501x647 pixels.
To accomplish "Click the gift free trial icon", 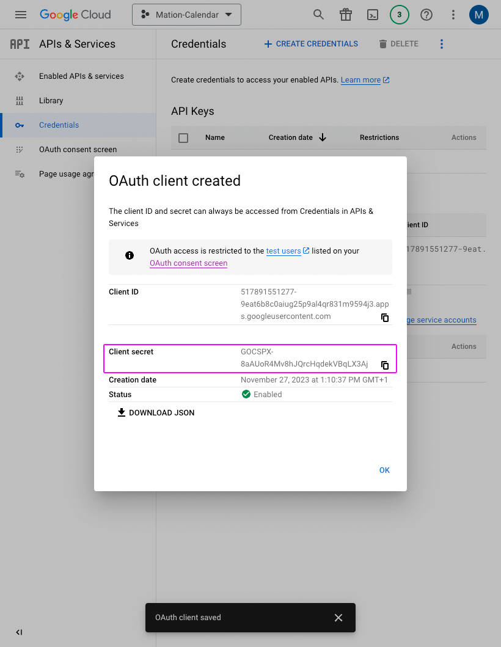I will [346, 15].
